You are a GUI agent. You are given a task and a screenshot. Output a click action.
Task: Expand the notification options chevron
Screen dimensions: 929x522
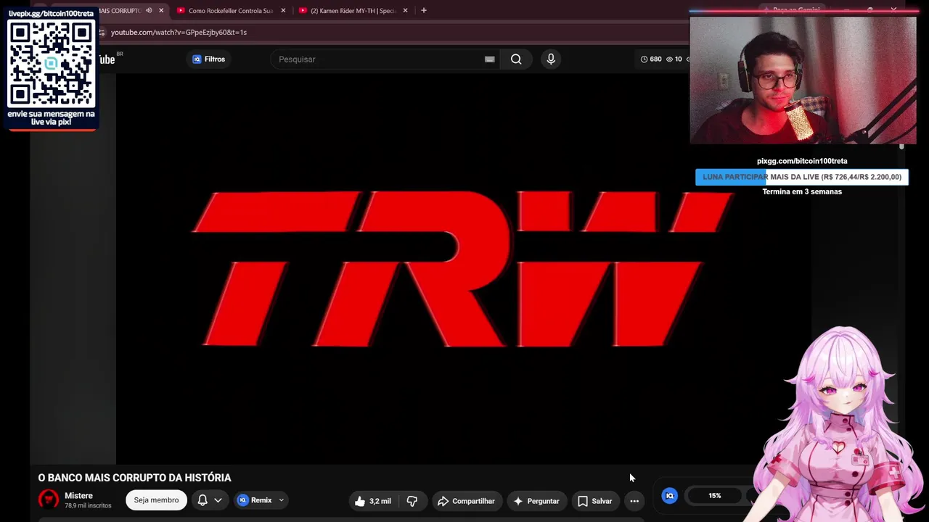tap(218, 500)
